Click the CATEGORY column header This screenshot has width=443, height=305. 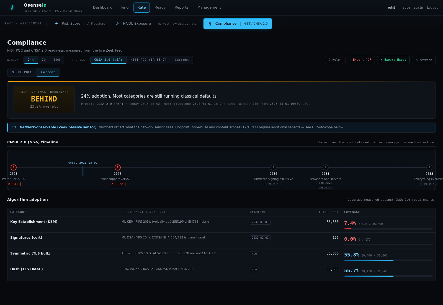point(18,212)
